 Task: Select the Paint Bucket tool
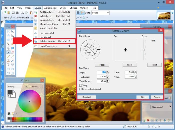click(x=8, y=48)
